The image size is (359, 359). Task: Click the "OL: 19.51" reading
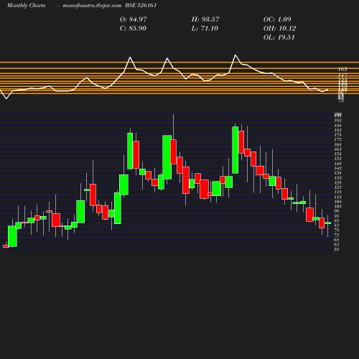279,37
